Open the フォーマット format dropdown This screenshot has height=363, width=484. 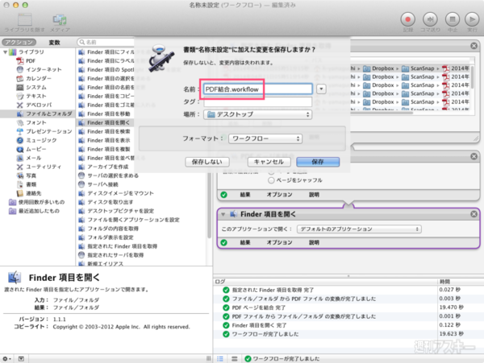click(x=265, y=138)
